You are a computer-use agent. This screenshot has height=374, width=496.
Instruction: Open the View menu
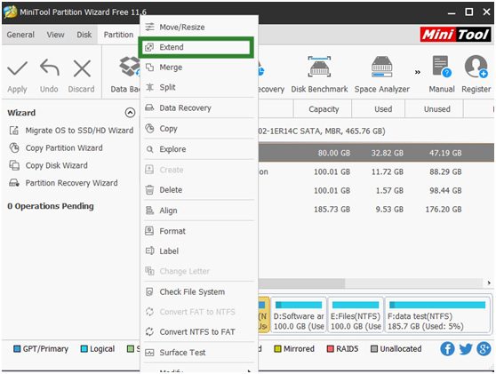pyautogui.click(x=55, y=35)
